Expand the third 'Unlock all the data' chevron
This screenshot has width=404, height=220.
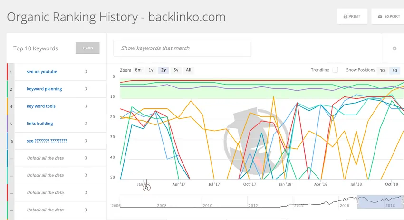pyautogui.click(x=87, y=192)
